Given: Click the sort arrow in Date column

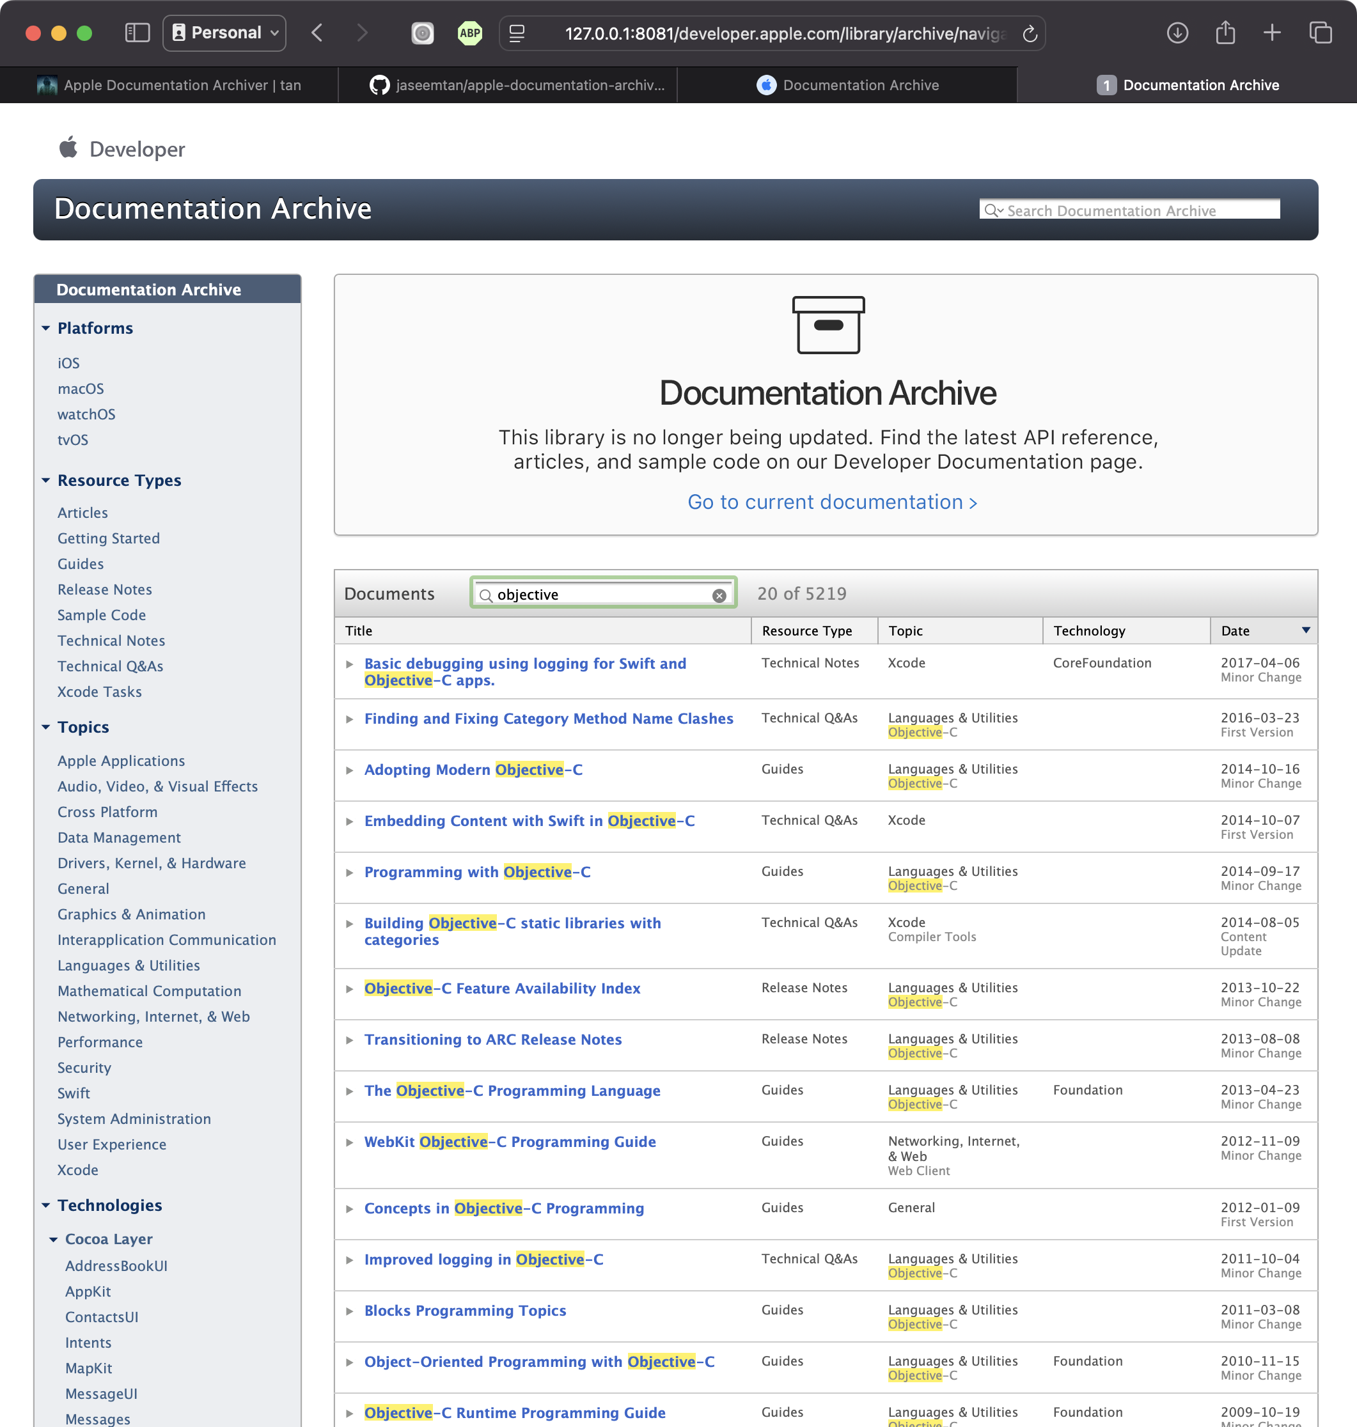Looking at the screenshot, I should (1306, 630).
